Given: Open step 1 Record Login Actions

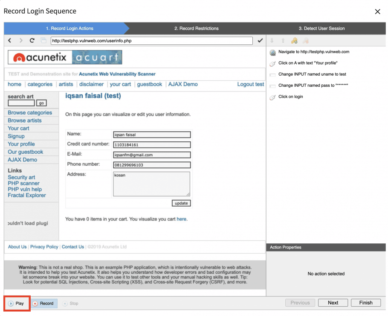Looking at the screenshot, I should pos(69,29).
